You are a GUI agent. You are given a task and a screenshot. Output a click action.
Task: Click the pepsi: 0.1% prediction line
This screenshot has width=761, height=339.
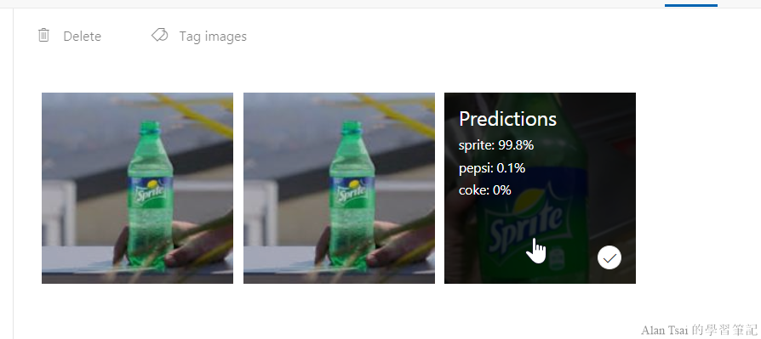pos(492,168)
